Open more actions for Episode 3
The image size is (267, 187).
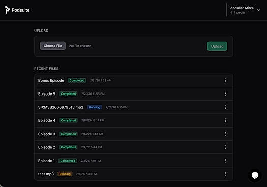click(225, 134)
